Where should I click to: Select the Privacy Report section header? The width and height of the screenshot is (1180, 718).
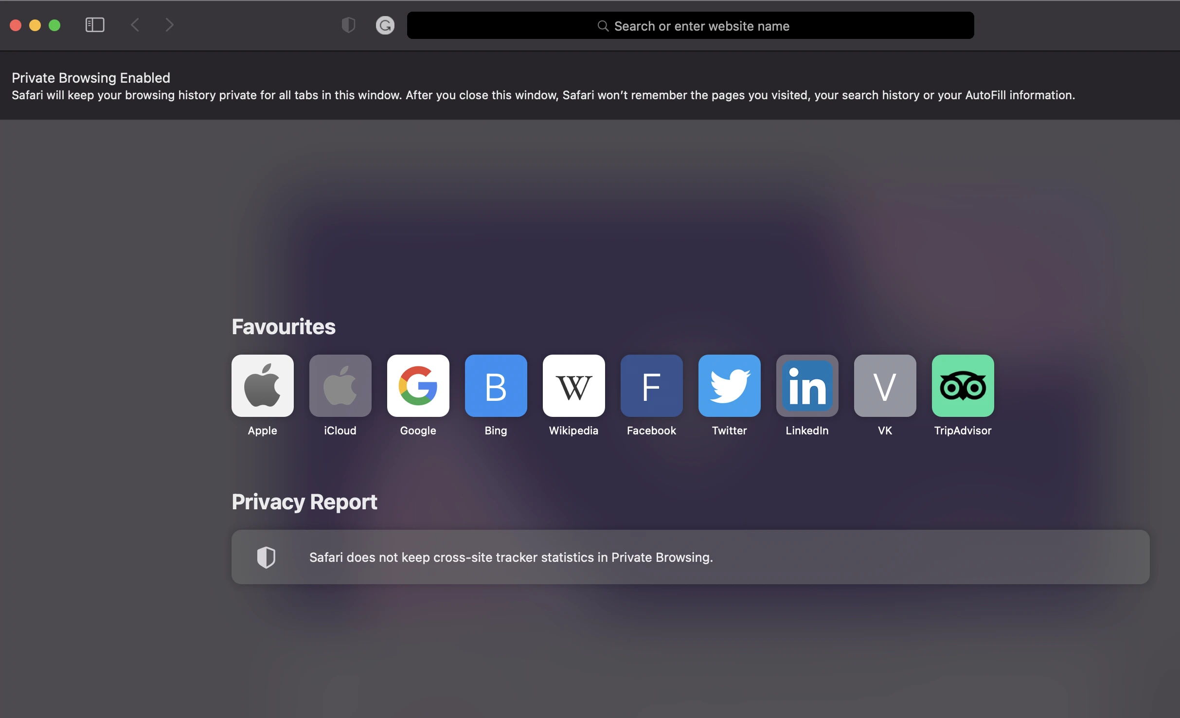pos(305,502)
